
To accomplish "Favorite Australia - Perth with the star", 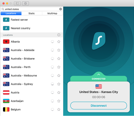I will (59, 67).
